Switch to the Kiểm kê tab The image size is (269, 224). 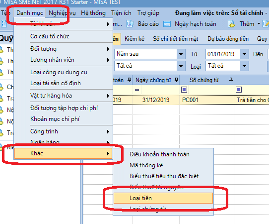[134, 39]
